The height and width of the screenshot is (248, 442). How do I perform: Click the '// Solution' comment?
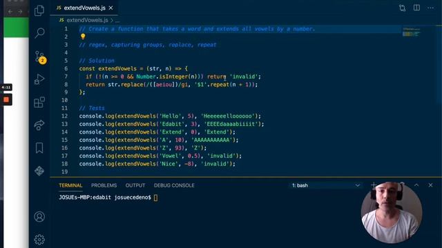[x=97, y=61]
